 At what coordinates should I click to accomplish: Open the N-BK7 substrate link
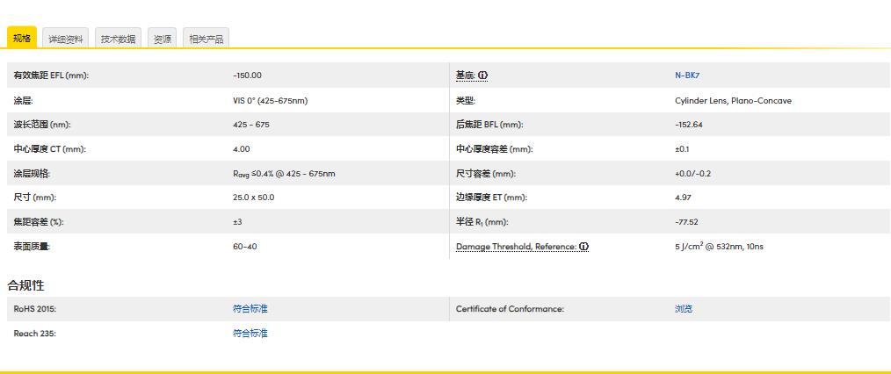coord(687,76)
